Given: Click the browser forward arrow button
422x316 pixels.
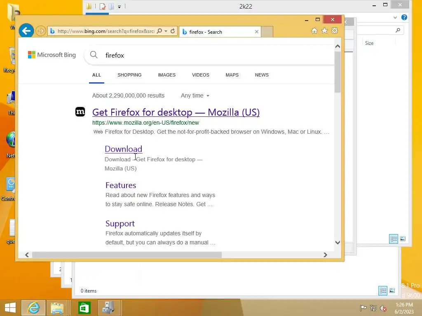Looking at the screenshot, I should (x=41, y=31).
